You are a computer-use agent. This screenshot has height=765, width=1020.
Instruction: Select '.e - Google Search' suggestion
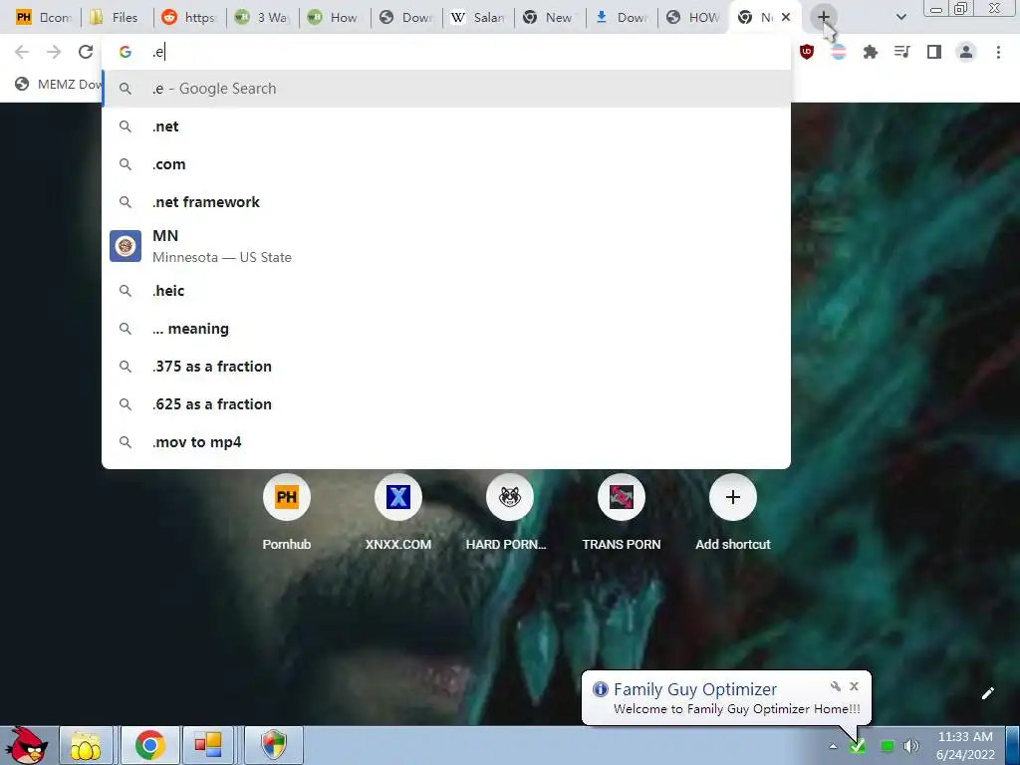[446, 89]
